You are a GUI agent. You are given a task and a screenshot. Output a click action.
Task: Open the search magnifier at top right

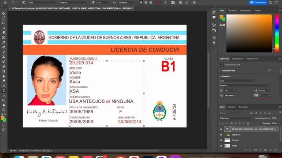[x=271, y=3]
